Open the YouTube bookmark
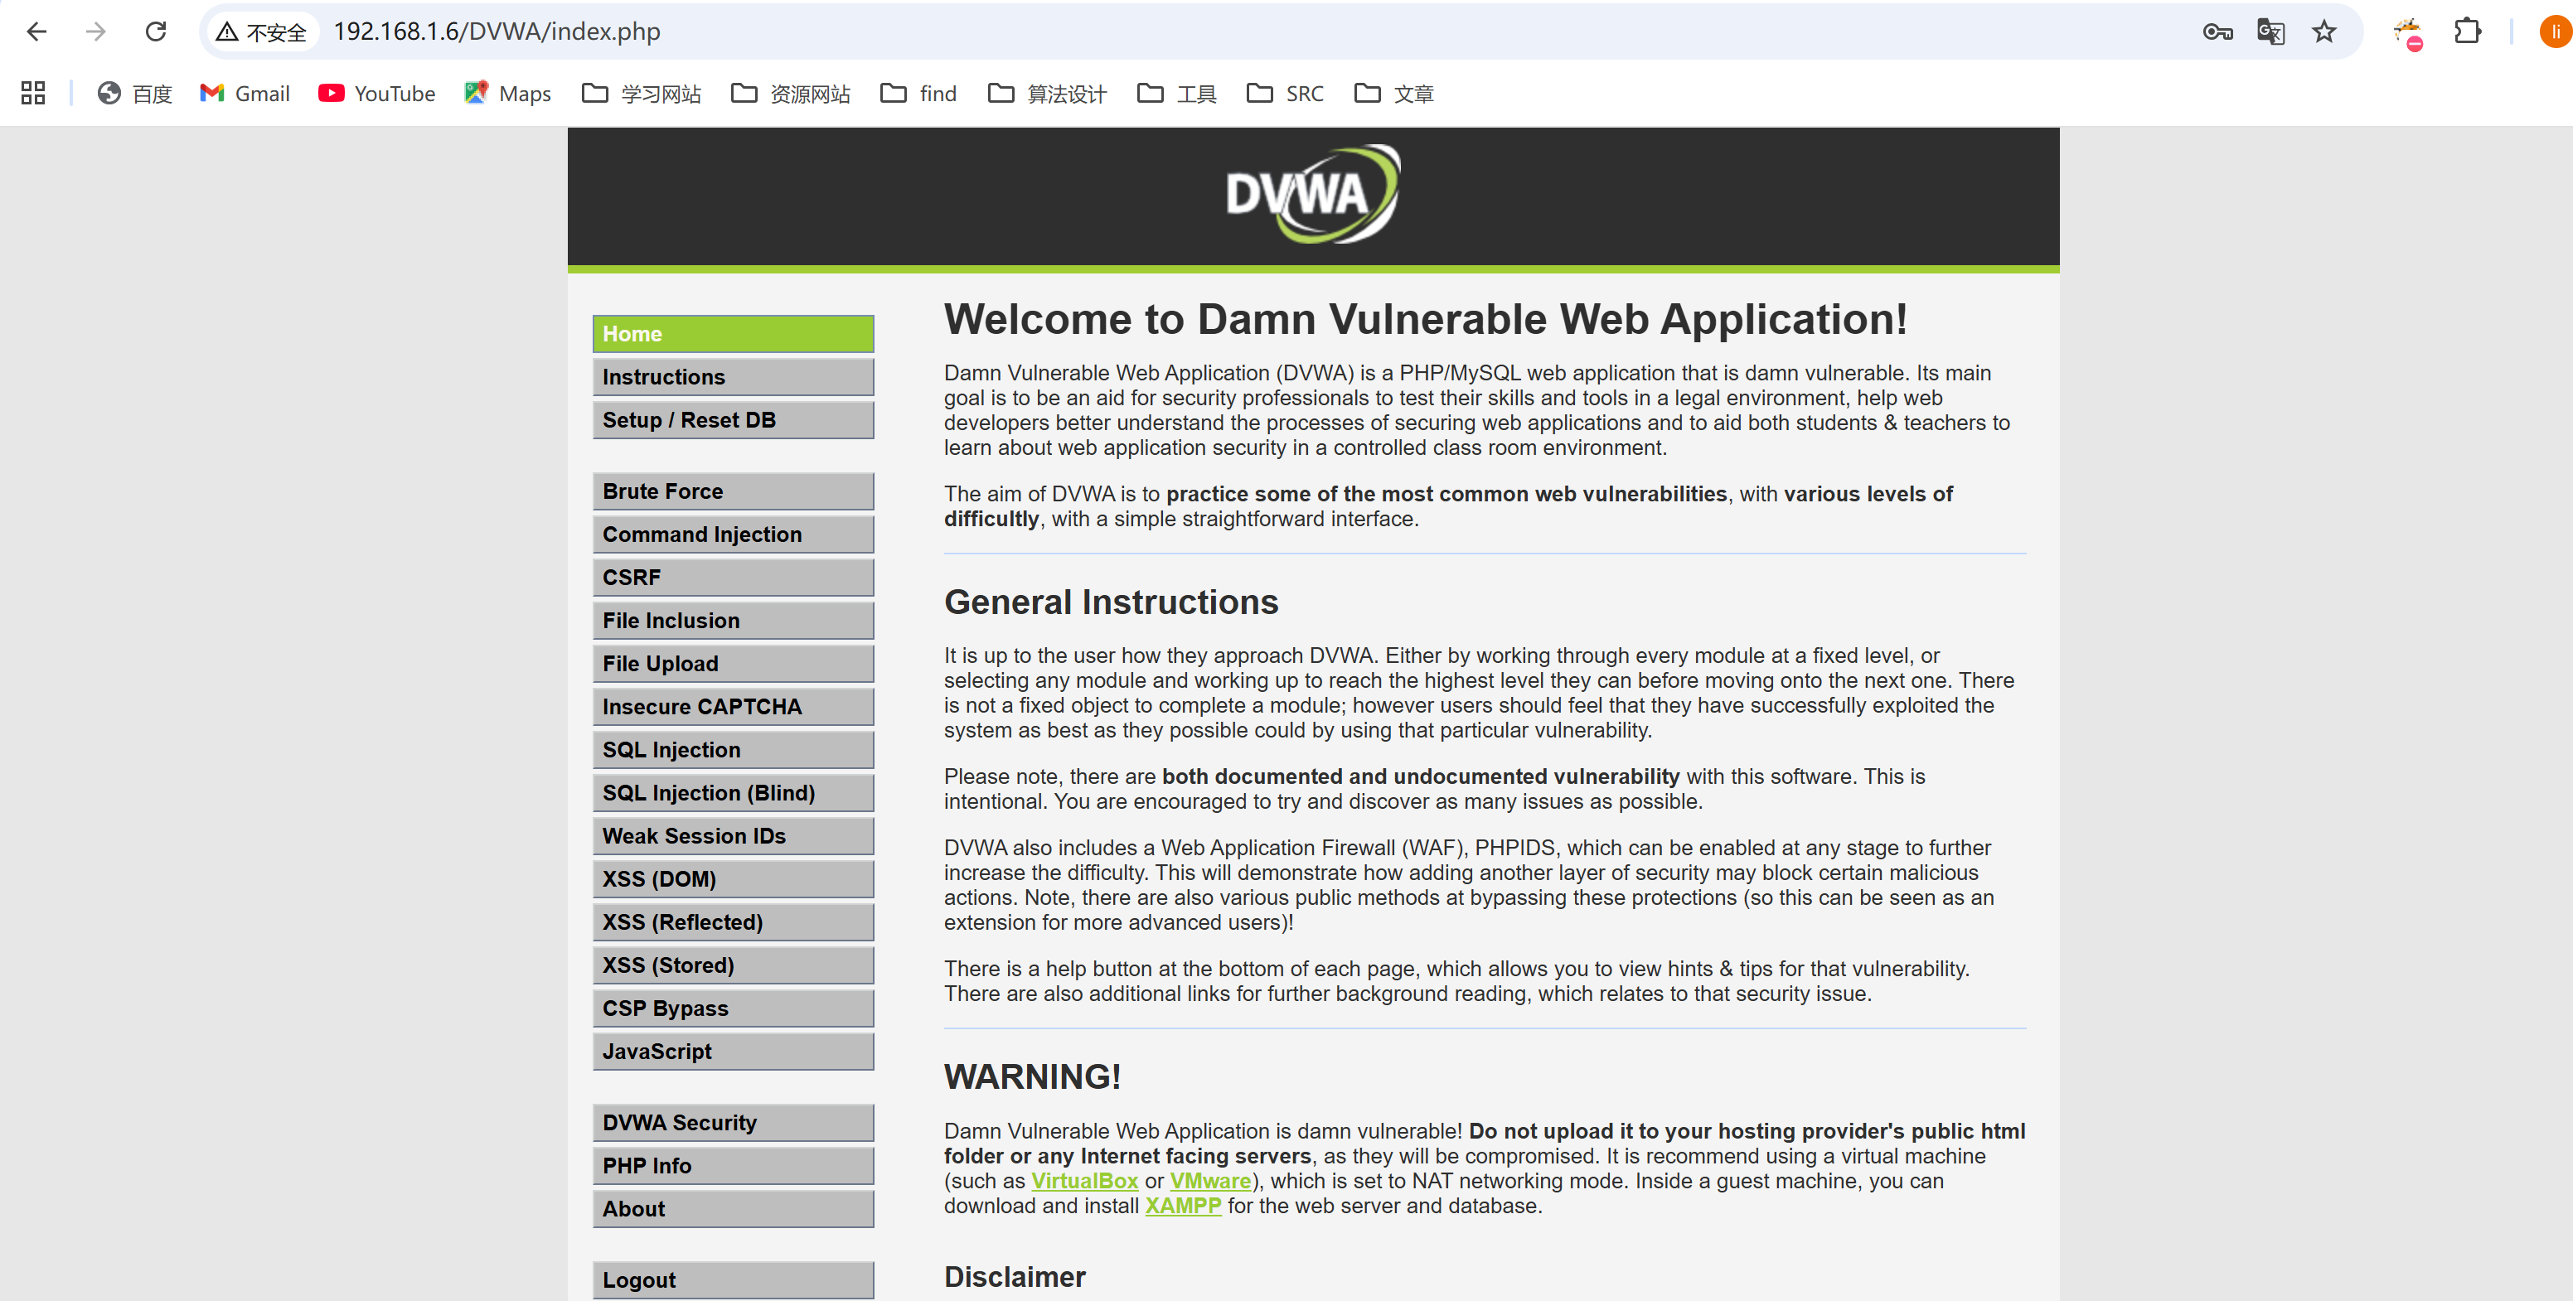Image resolution: width=2573 pixels, height=1301 pixels. click(x=377, y=93)
